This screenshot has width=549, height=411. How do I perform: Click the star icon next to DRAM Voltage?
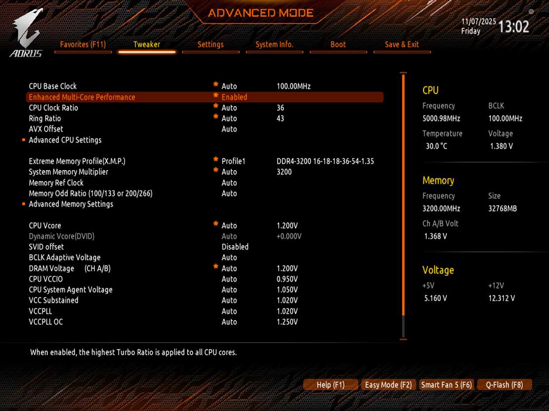click(x=215, y=267)
